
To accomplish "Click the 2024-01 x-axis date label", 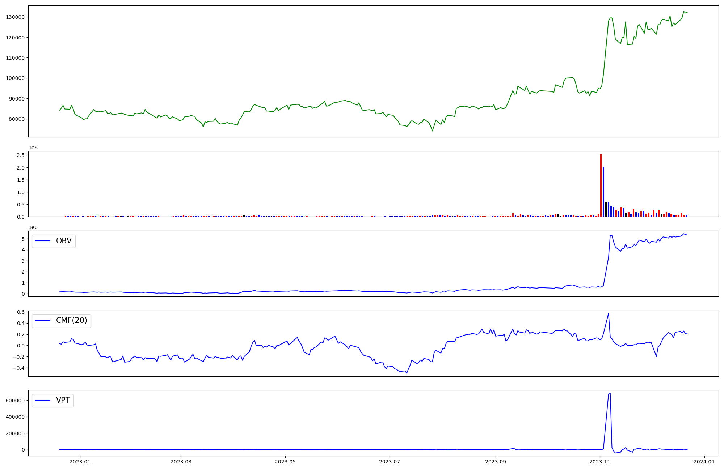I will (x=704, y=462).
